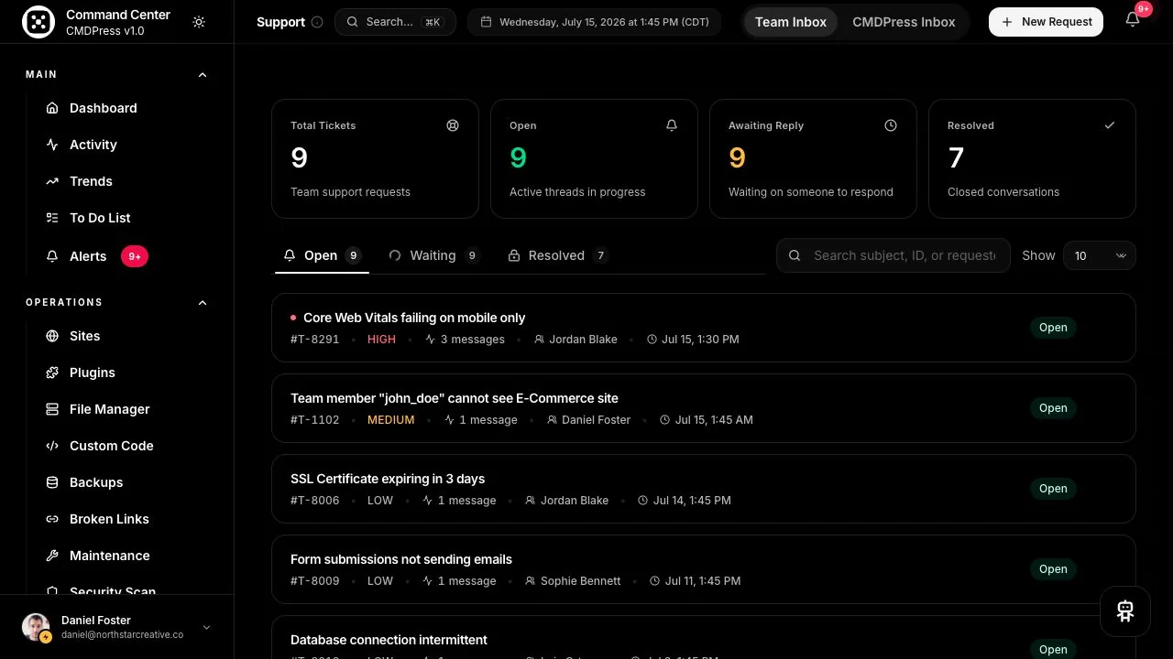This screenshot has height=659, width=1173.
Task: Switch to CMDPress Inbox
Action: (904, 22)
